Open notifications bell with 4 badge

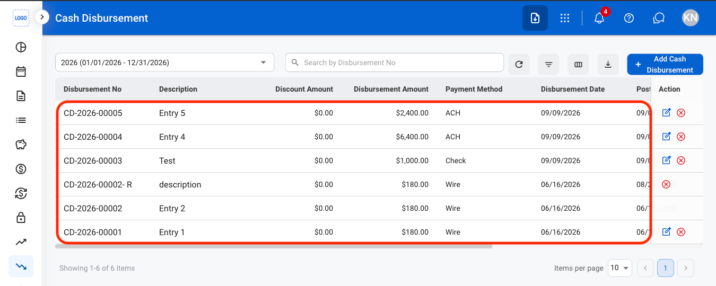[600, 17]
